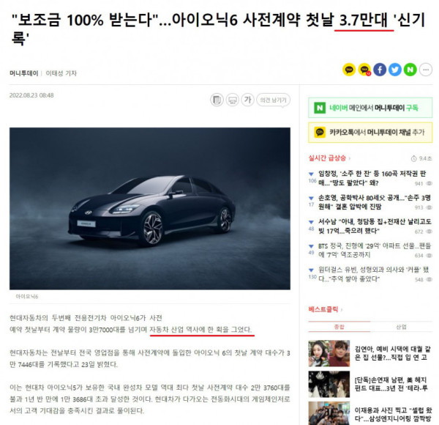Add 머니투데이 channel on KakaoTalk banner
Viewport: 439px width, 425px height.
(x=370, y=133)
